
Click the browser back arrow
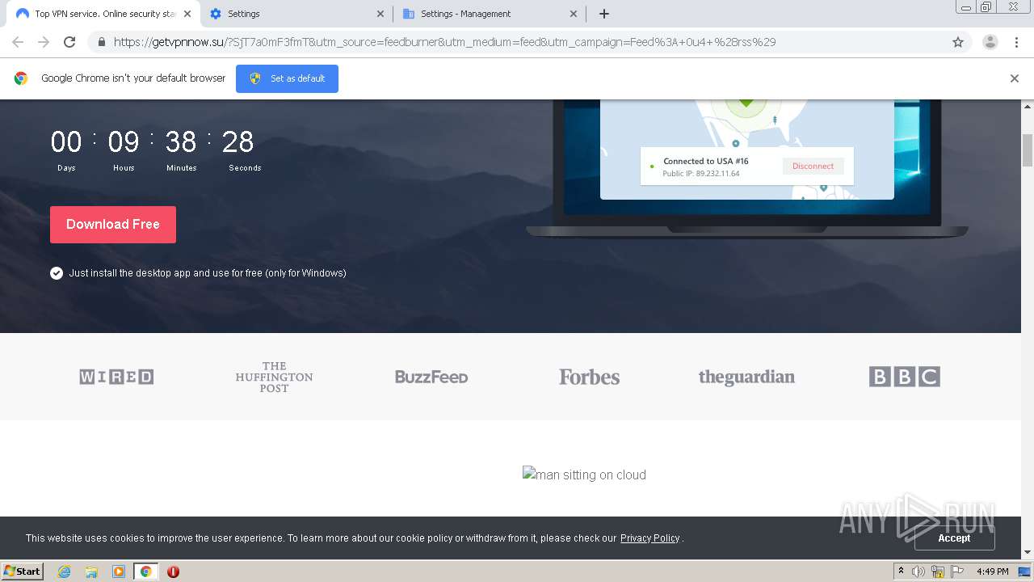[18, 42]
